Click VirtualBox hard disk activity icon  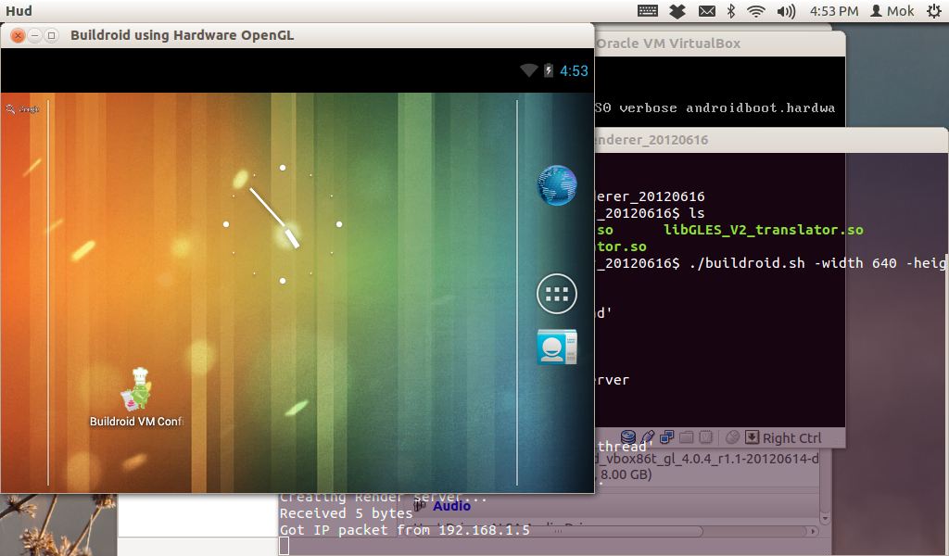628,436
